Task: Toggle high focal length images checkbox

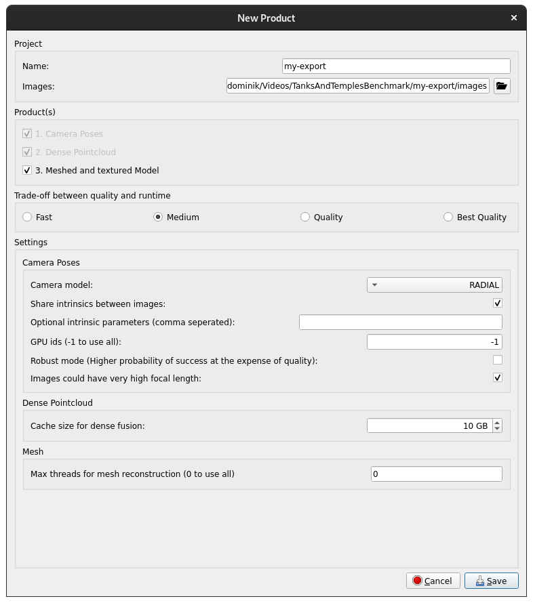Action: pyautogui.click(x=497, y=378)
